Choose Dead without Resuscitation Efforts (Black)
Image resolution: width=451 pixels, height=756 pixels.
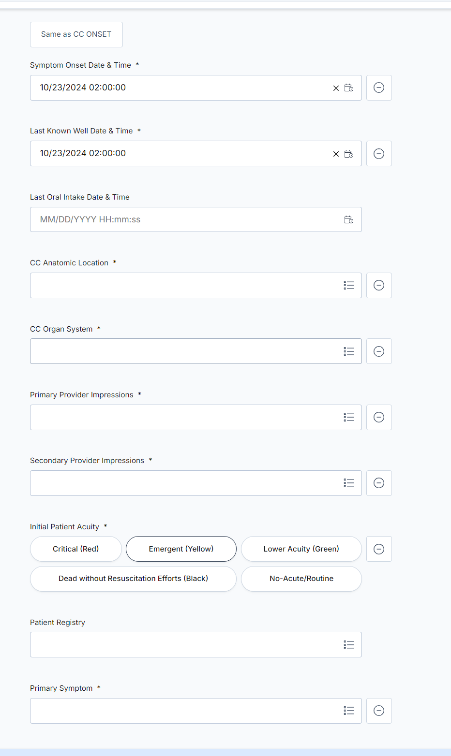click(133, 579)
